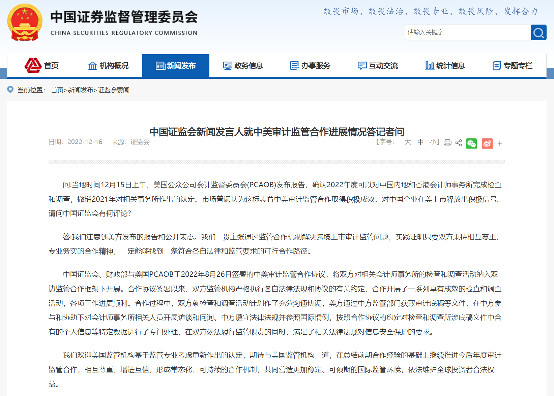Click the chat icon beside 互动交流
Screen dimensions: 554x396
(x=362, y=66)
